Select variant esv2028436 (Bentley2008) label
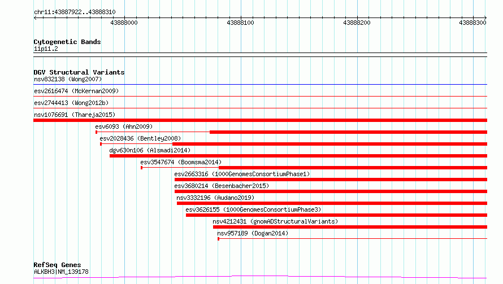The width and height of the screenshot is (503, 284). [140, 138]
